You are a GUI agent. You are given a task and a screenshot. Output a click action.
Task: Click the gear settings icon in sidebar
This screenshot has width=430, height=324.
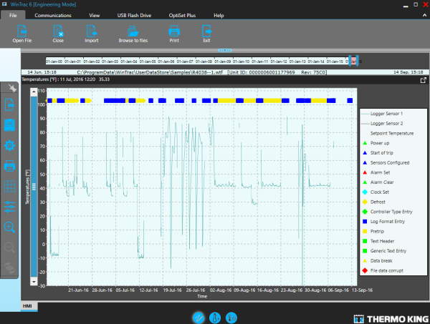tap(10, 145)
